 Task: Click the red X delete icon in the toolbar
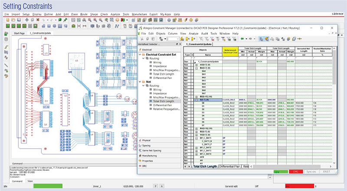(38, 20)
